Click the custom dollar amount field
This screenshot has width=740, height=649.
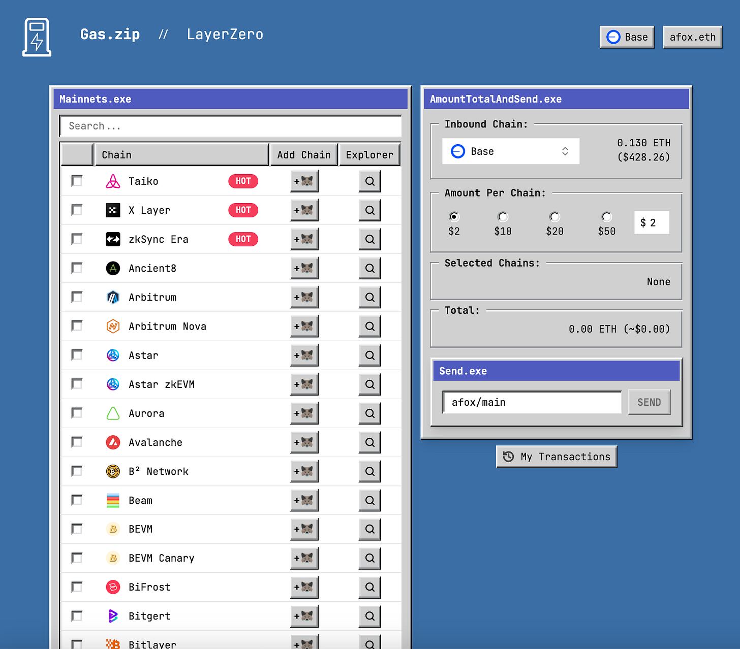tap(652, 222)
